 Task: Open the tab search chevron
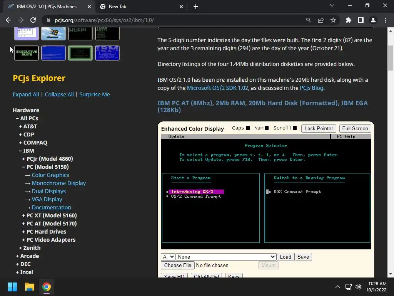tap(332, 5)
